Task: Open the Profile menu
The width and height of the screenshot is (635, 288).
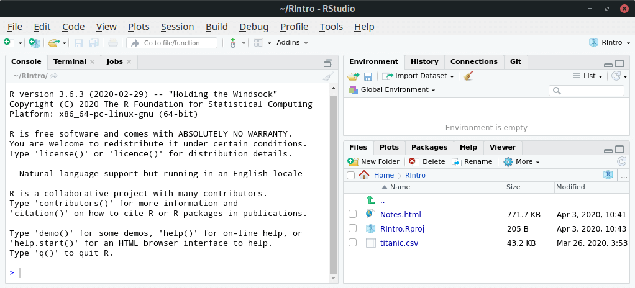Action: coord(295,27)
